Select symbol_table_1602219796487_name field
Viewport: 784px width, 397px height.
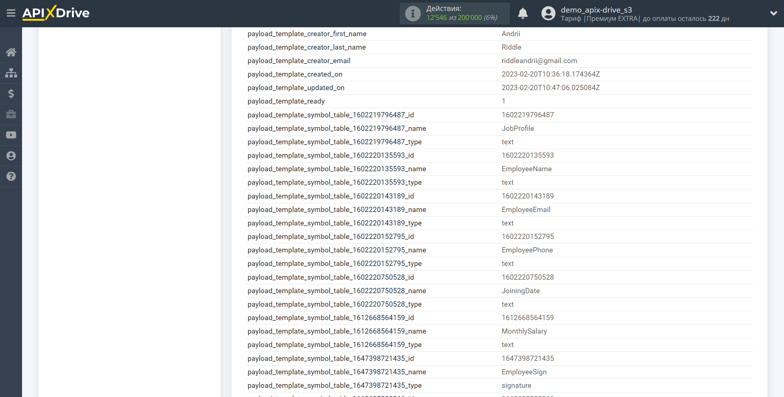coord(337,128)
